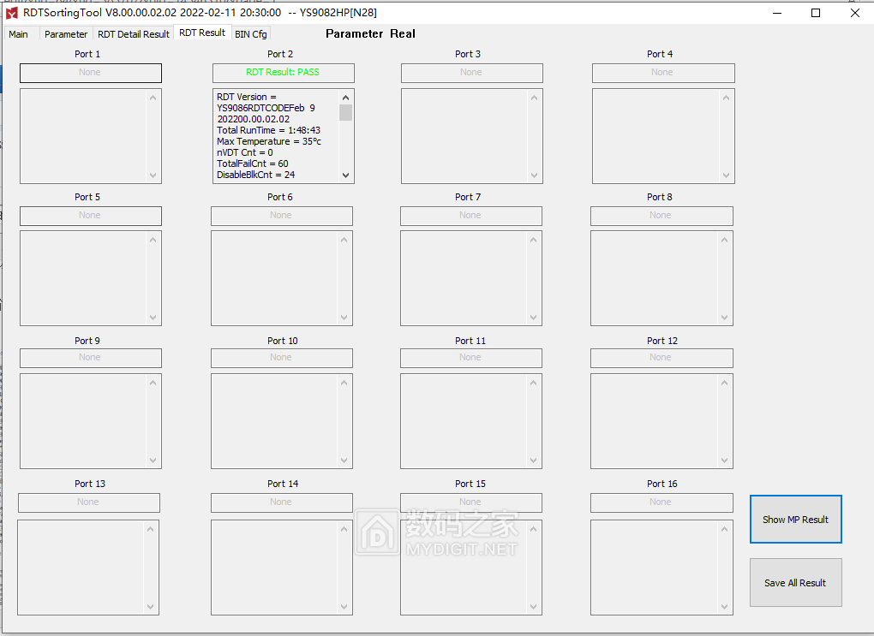Screen dimensions: 874x636
Task: Click the Port 13 scroll up arrow
Action: 152,528
